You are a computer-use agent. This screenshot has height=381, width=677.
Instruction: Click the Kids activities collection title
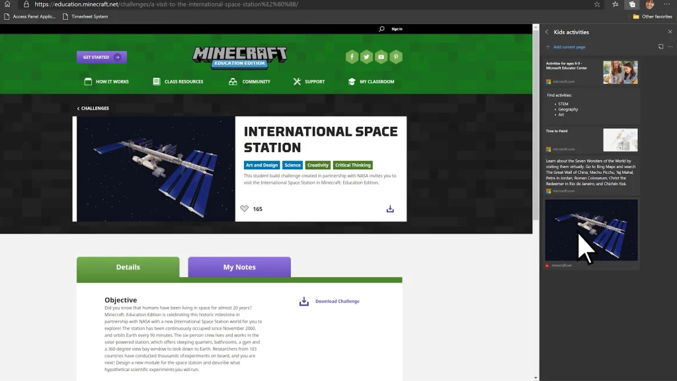(571, 32)
